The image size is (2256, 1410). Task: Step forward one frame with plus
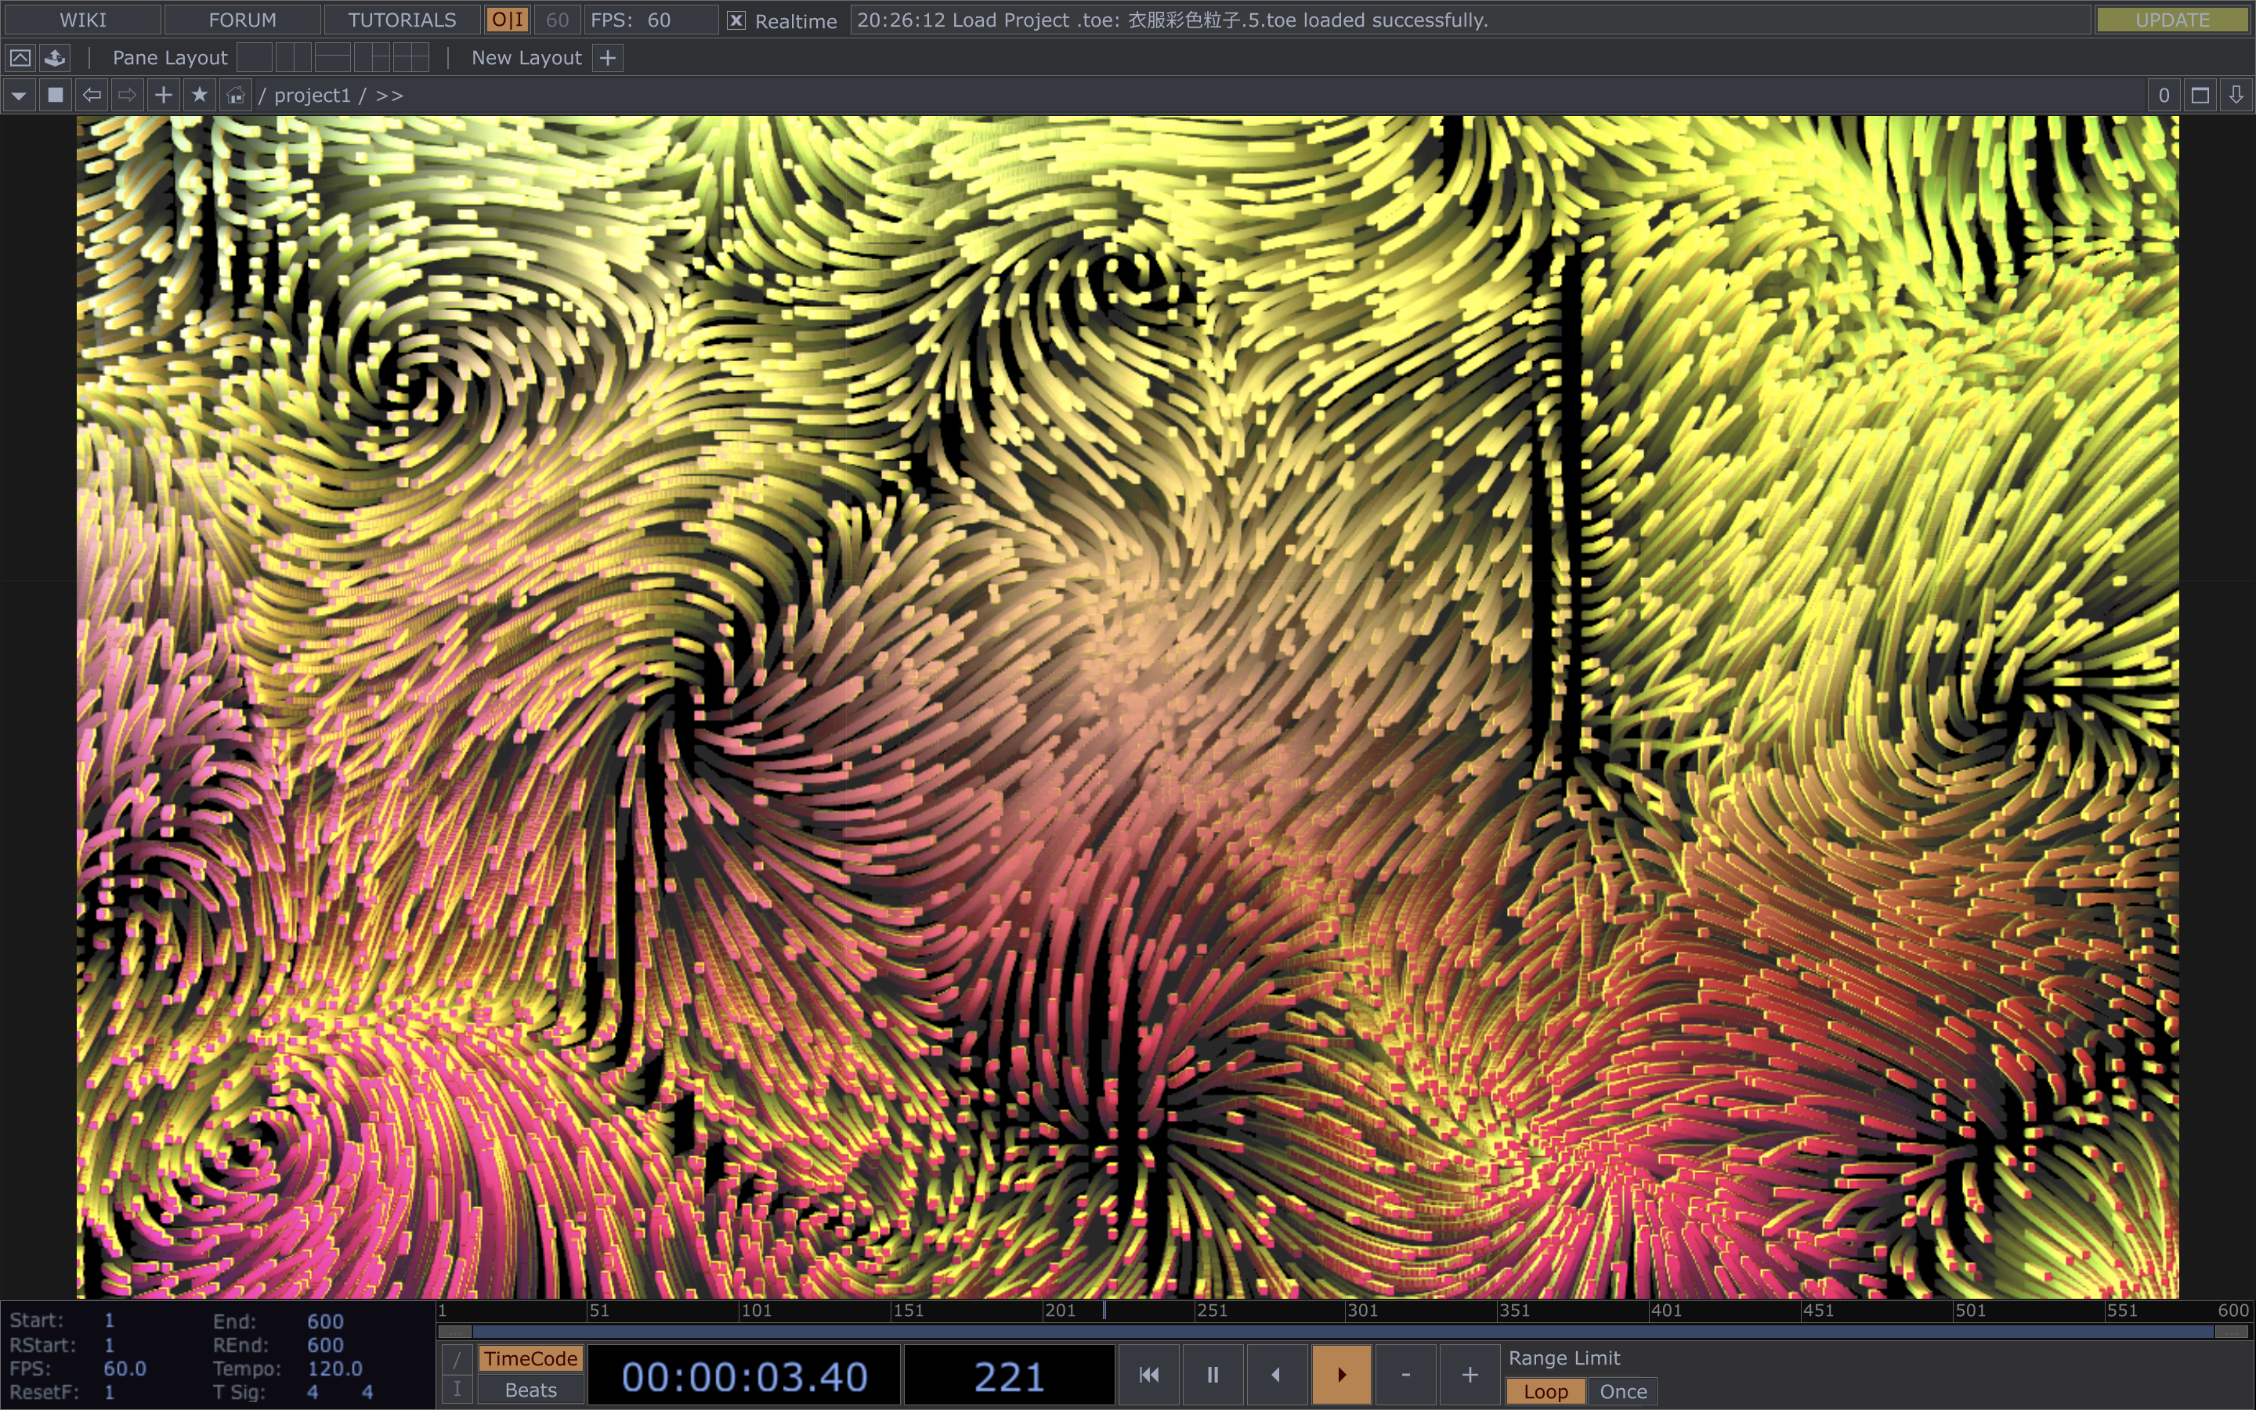(1470, 1375)
